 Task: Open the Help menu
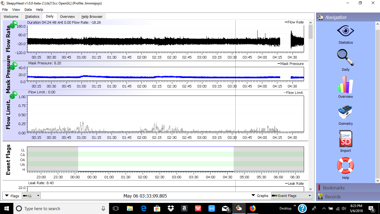[40, 10]
